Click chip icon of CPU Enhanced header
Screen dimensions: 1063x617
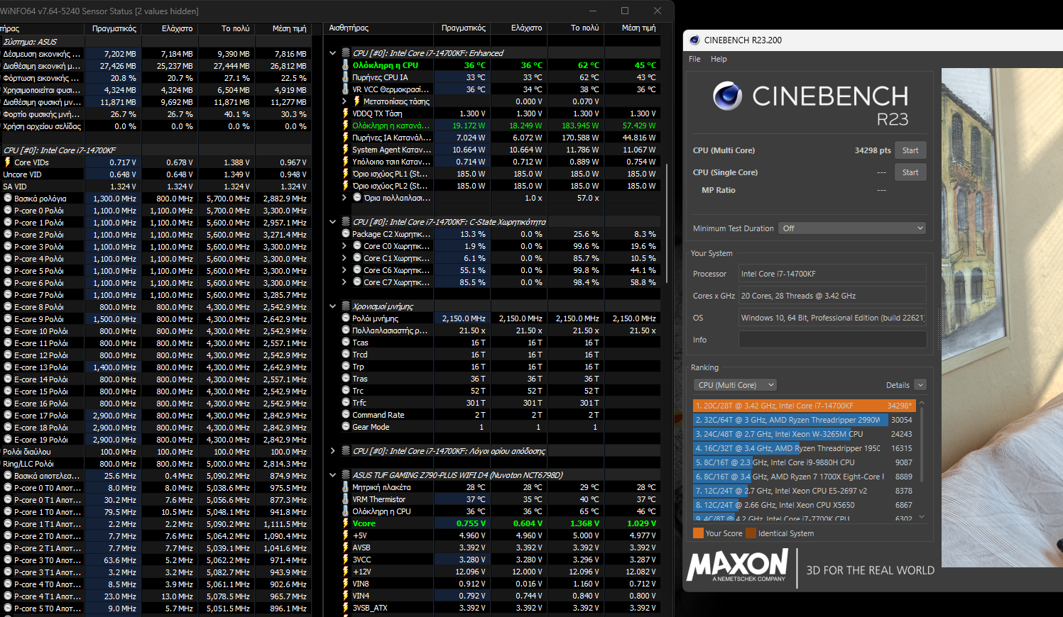coord(346,53)
